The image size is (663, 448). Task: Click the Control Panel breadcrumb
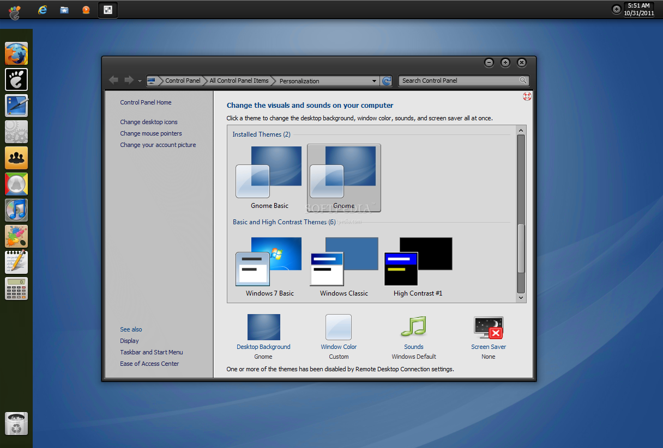click(x=183, y=81)
